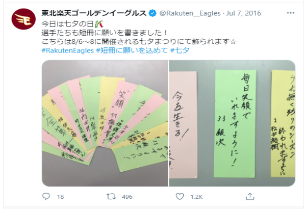The width and height of the screenshot is (306, 209).
Task: Open right photo of green wish strip
Action: tap(232, 123)
